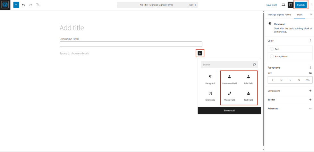
Task: Open Typography options three-dot menu
Action: point(310,68)
